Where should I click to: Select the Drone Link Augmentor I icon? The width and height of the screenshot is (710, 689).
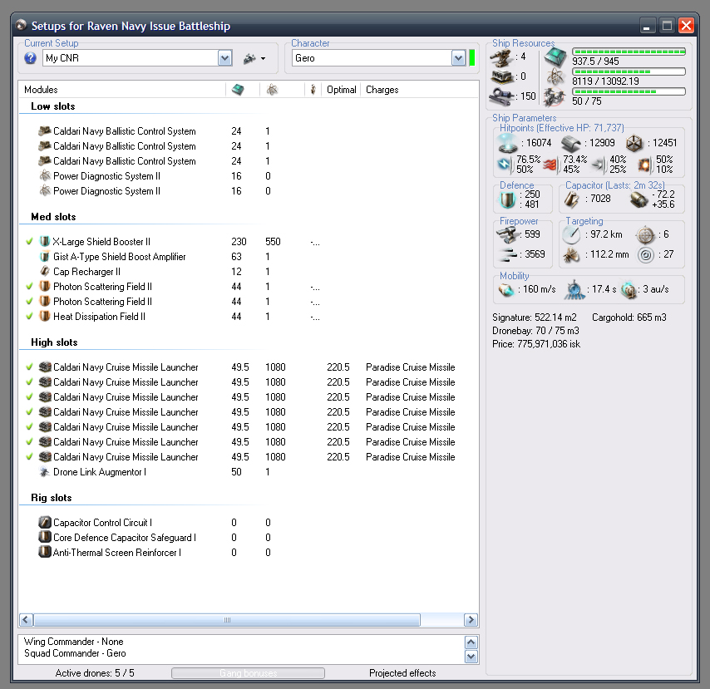tap(44, 472)
